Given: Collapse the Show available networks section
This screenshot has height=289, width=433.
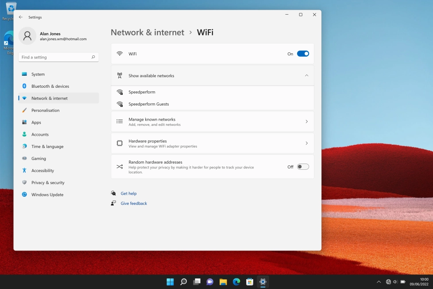Looking at the screenshot, I should pyautogui.click(x=306, y=75).
